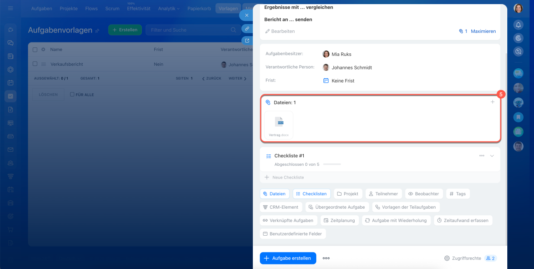Screen dimensions: 534x269
Task: Click Maximieren link
Action: pyautogui.click(x=483, y=31)
